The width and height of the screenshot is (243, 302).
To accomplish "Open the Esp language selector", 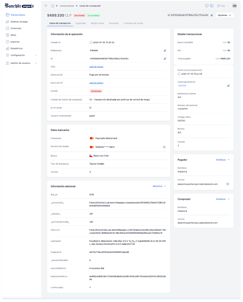I will click(x=223, y=6).
